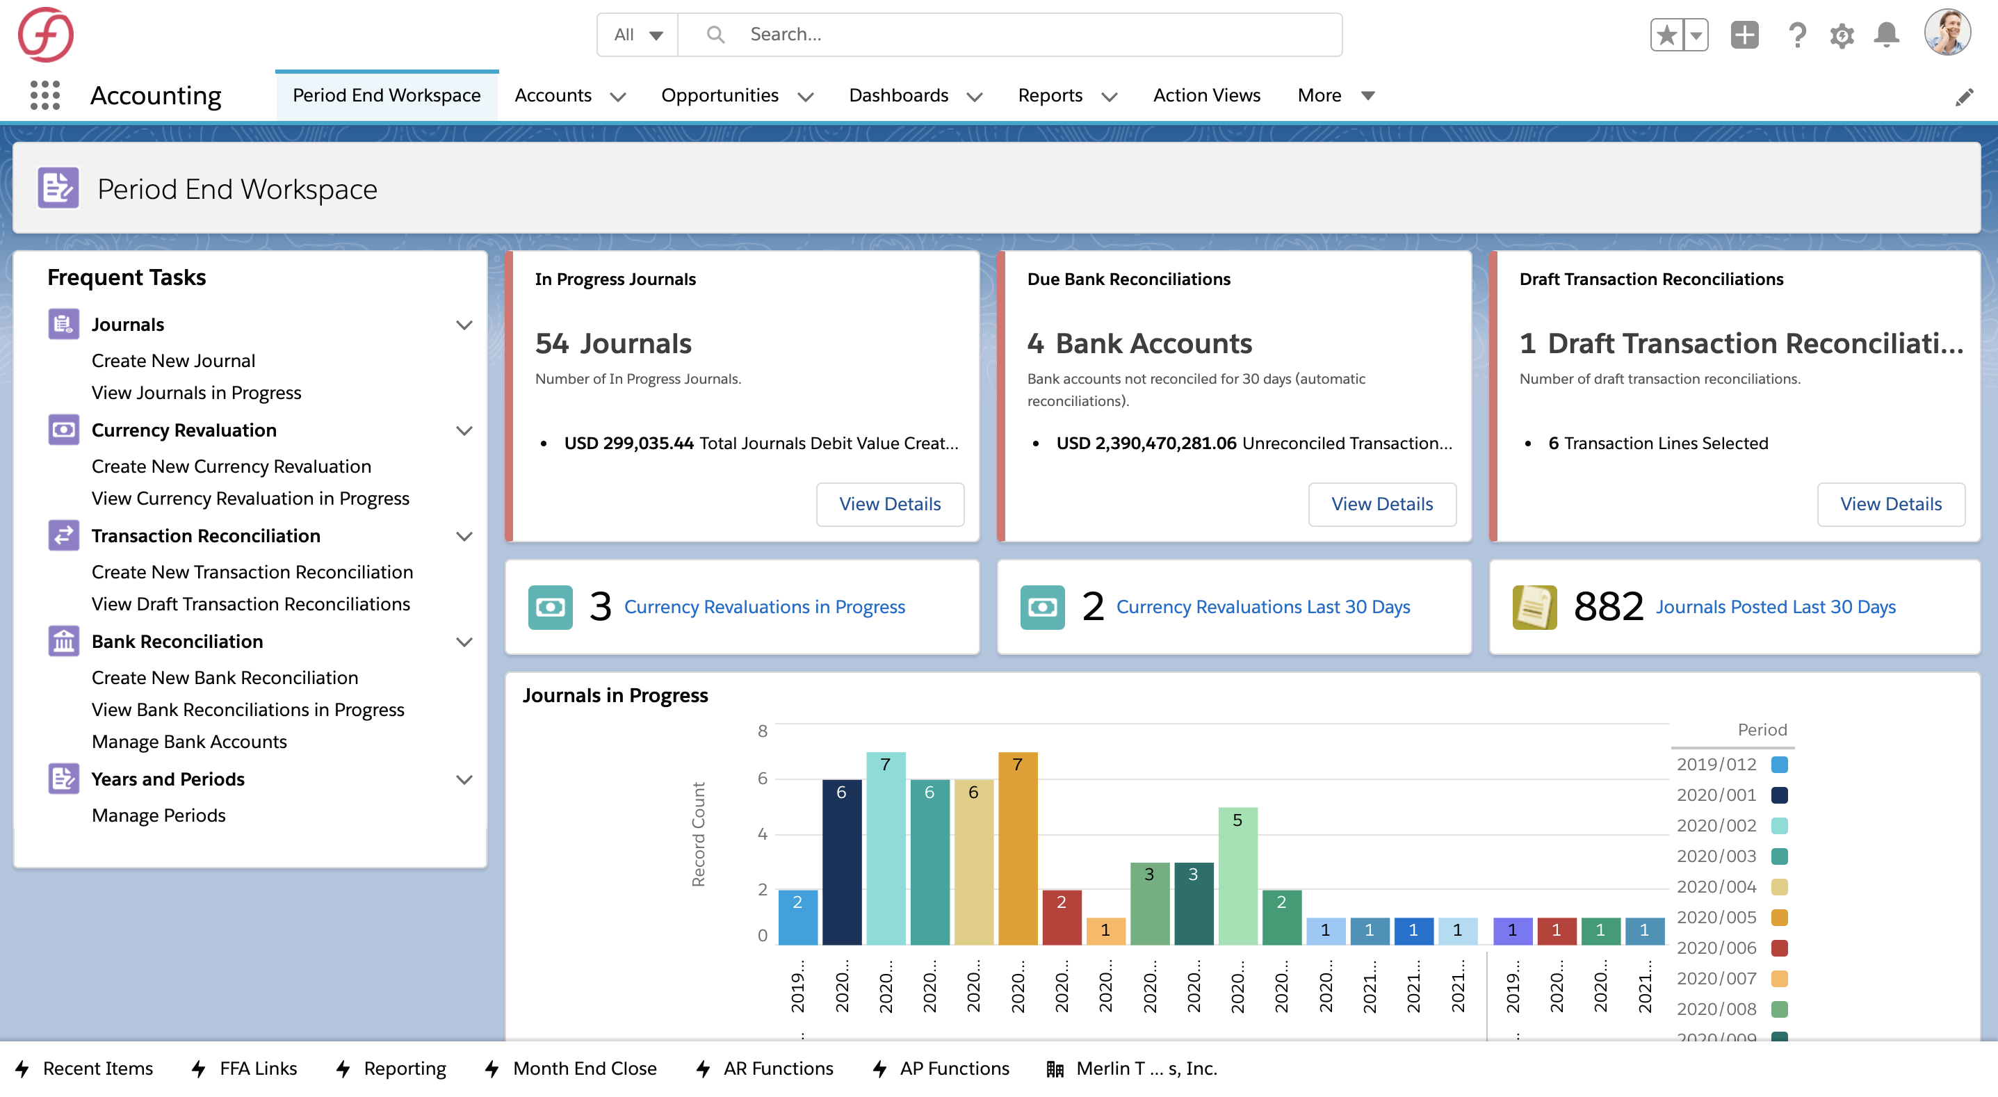Open View Journals in Progress
The width and height of the screenshot is (1998, 1097).
coord(196,393)
